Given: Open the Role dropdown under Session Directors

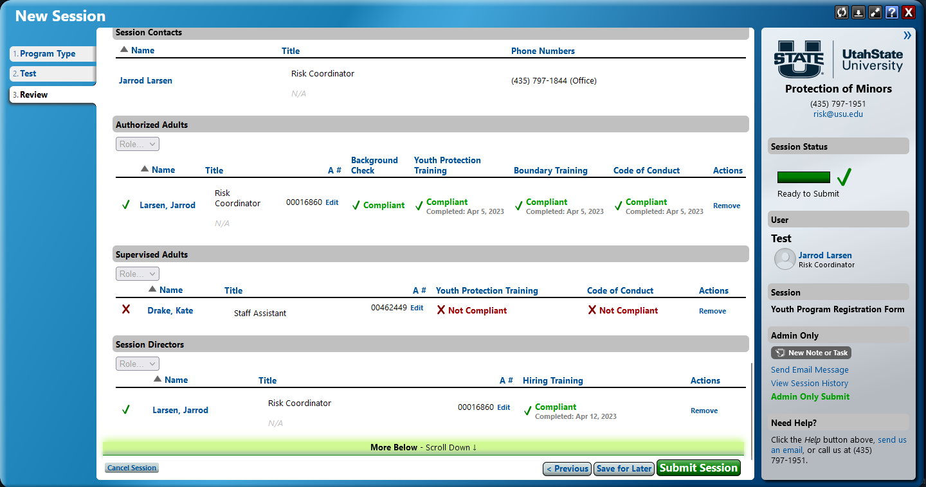Looking at the screenshot, I should click(x=138, y=364).
